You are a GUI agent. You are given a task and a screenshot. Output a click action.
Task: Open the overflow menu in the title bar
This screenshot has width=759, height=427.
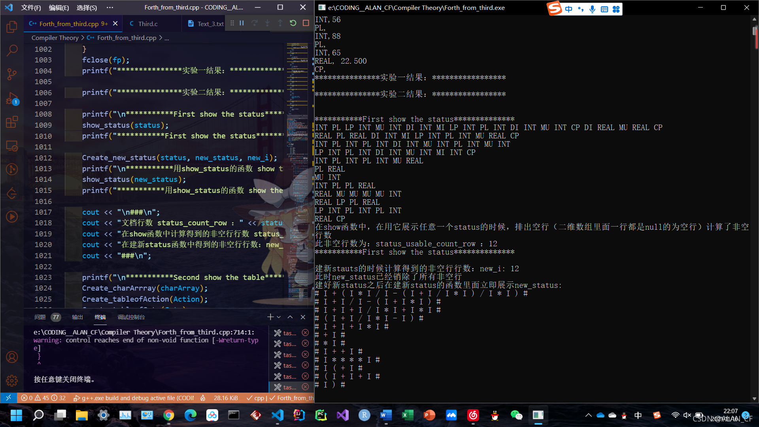click(x=110, y=8)
